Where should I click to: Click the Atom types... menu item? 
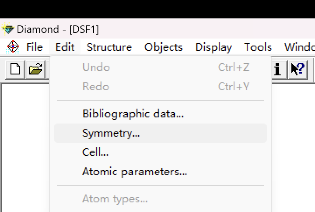coord(115,199)
